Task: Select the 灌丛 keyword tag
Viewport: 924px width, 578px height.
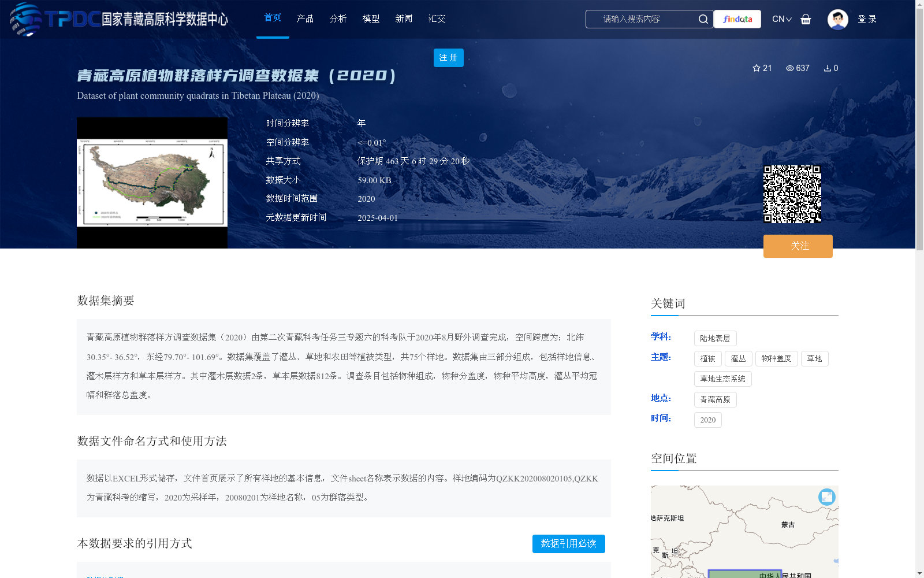Action: tap(739, 358)
